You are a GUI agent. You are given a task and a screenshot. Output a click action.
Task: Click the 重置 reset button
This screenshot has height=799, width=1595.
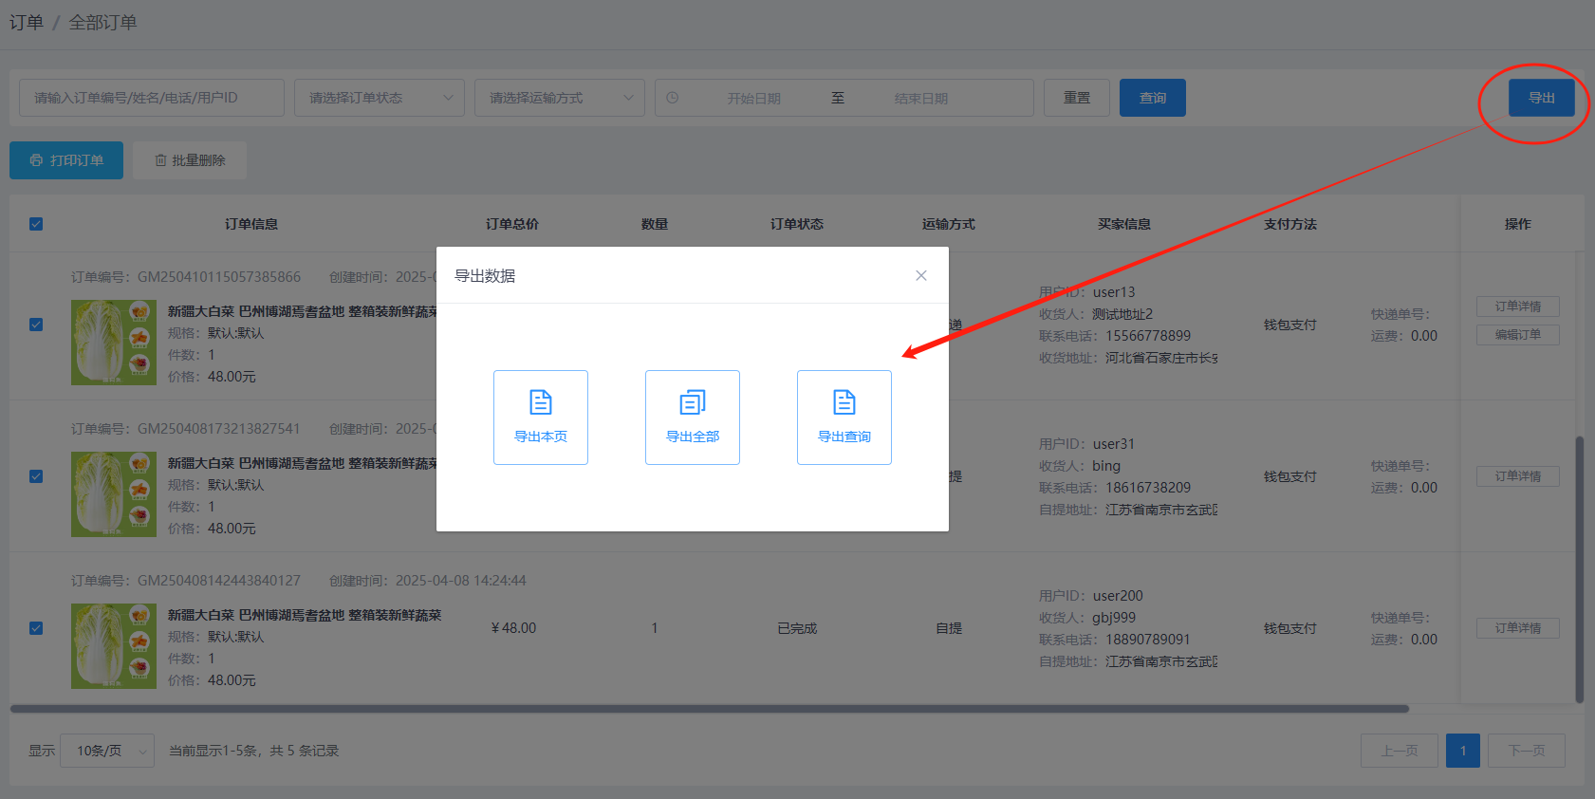[1076, 98]
